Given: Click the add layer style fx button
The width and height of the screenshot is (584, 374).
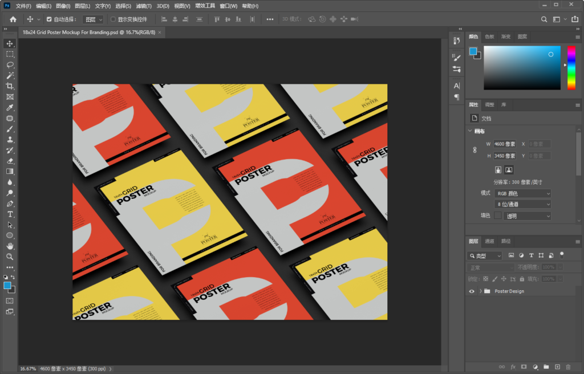Looking at the screenshot, I should [x=513, y=367].
